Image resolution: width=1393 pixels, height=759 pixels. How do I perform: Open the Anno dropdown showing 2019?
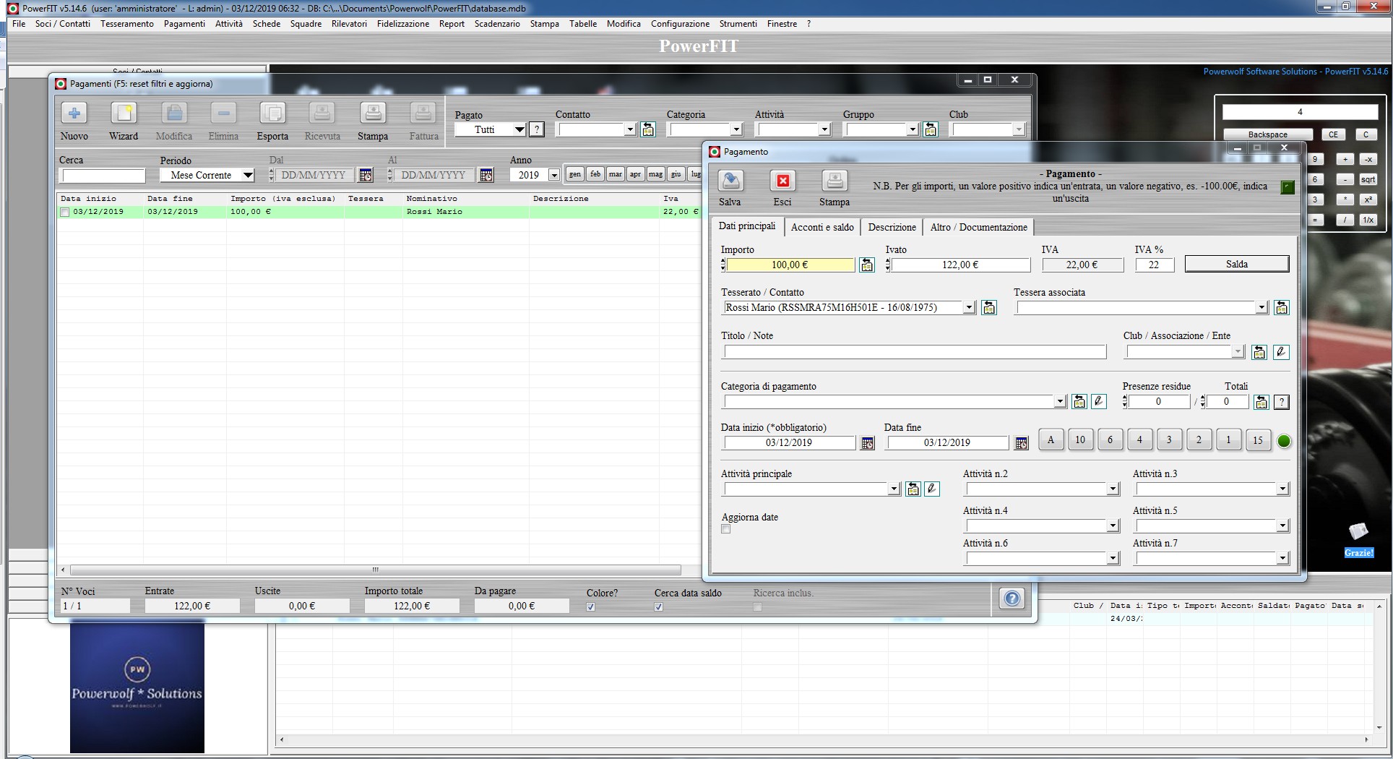(554, 175)
